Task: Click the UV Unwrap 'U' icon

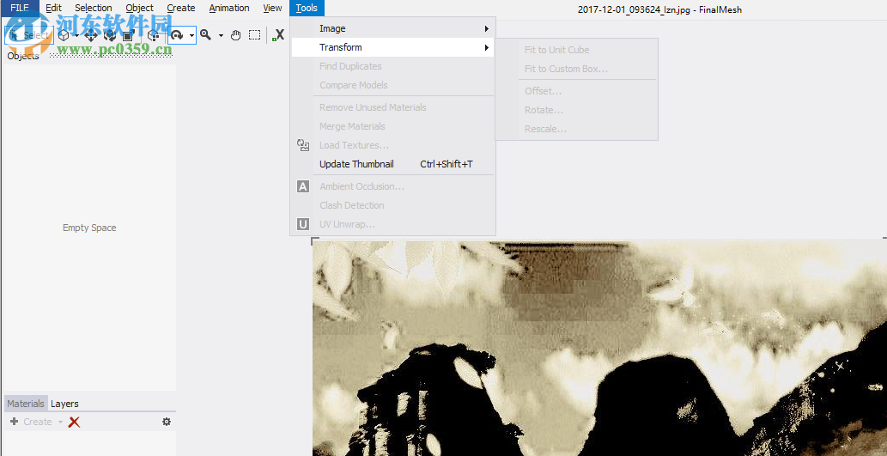Action: (303, 225)
